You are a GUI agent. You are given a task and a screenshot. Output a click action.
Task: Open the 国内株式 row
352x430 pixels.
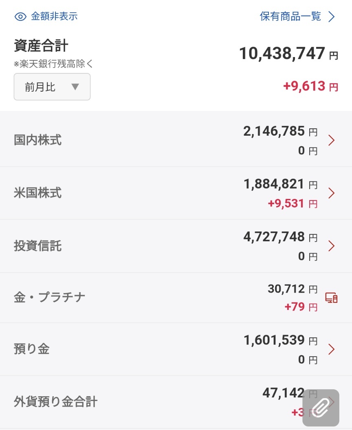(176, 140)
